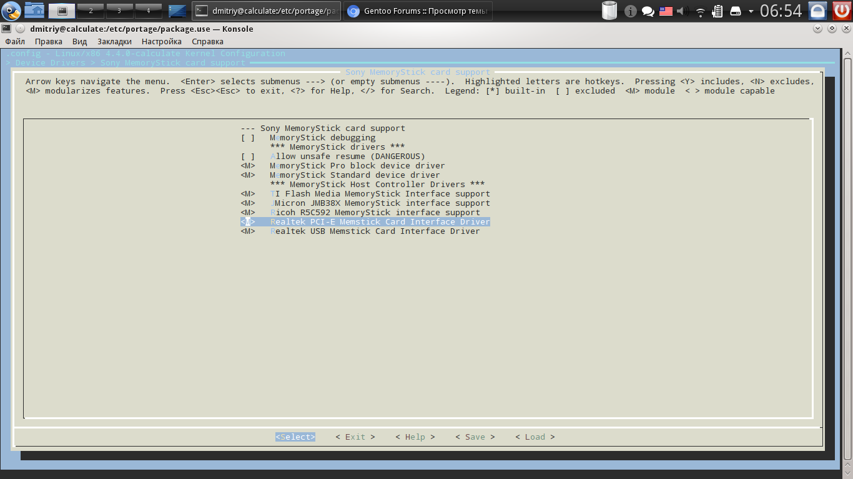This screenshot has height=479, width=853.
Task: Open the Справка menu
Action: point(207,41)
